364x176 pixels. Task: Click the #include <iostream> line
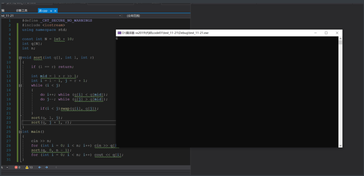[x=44, y=25]
